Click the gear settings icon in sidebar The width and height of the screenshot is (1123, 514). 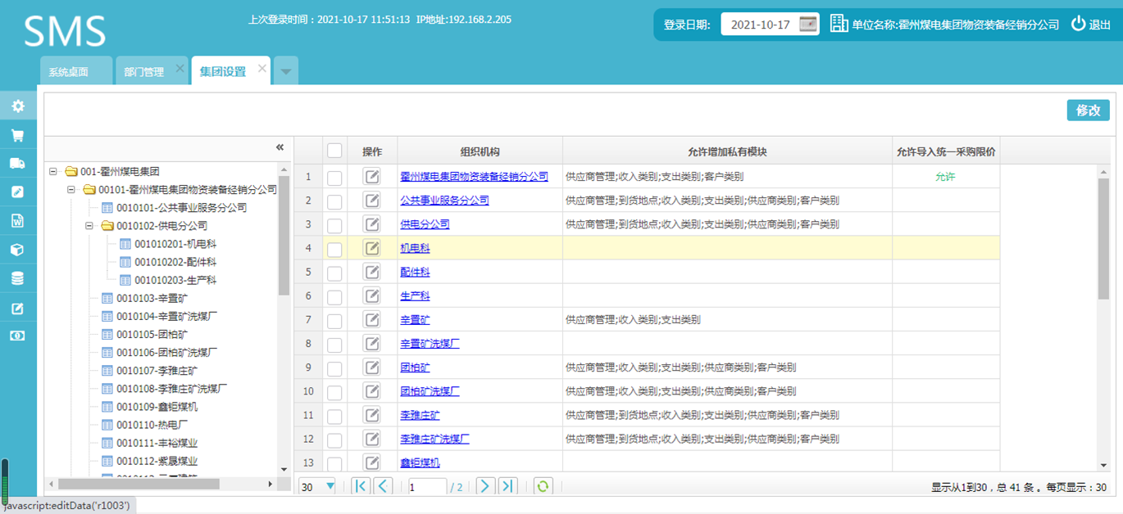[x=17, y=106]
